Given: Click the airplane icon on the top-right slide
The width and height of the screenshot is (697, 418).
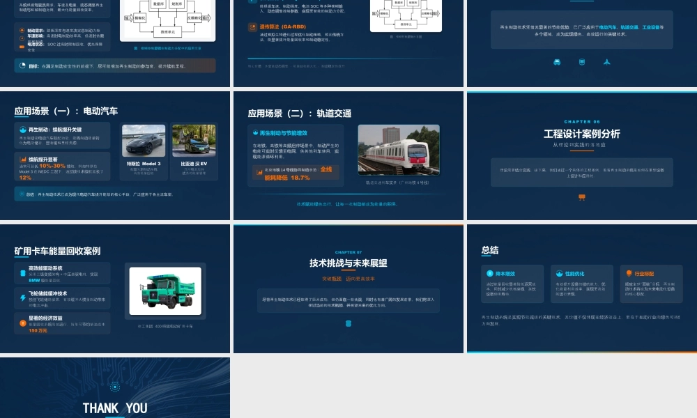Looking at the screenshot, I should (607, 62).
